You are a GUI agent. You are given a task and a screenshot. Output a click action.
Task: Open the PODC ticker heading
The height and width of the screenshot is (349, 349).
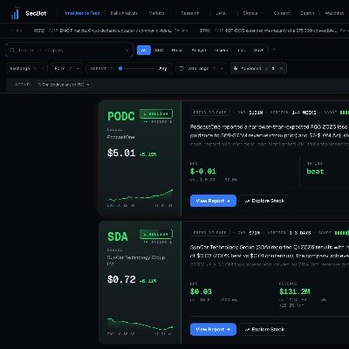click(x=121, y=116)
